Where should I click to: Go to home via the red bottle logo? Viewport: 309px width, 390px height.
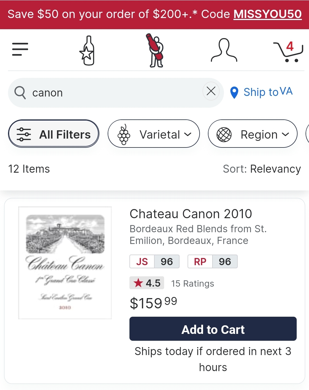coord(156,51)
